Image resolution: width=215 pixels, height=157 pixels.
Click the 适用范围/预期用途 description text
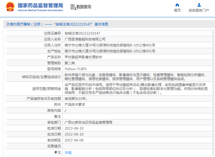[136, 89]
